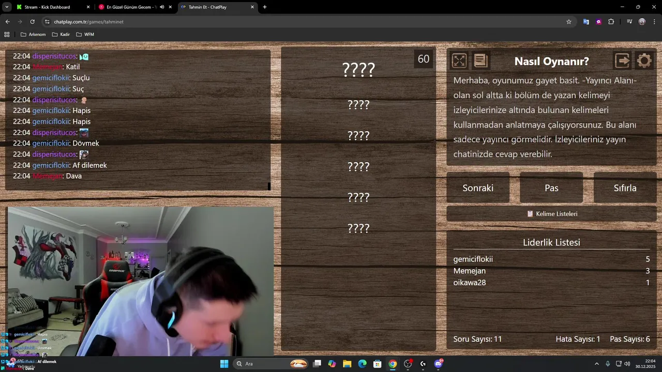Go back in browser history
This screenshot has width=662, height=372.
(7, 22)
